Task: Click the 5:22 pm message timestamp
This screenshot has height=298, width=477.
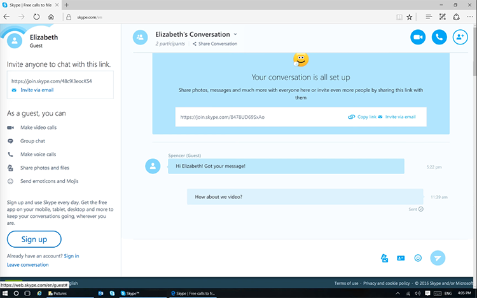Action: click(434, 167)
